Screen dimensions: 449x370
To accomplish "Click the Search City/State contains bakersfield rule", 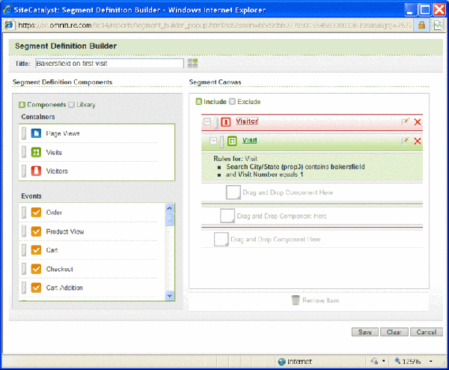I will 296,166.
